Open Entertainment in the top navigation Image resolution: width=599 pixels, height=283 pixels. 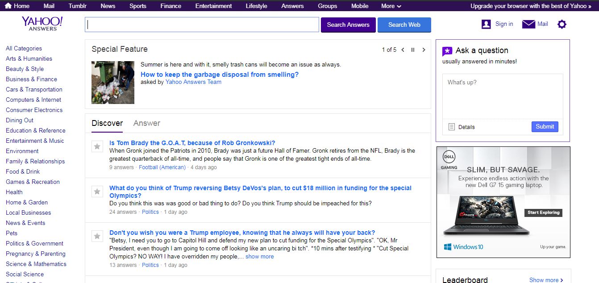coord(213,6)
